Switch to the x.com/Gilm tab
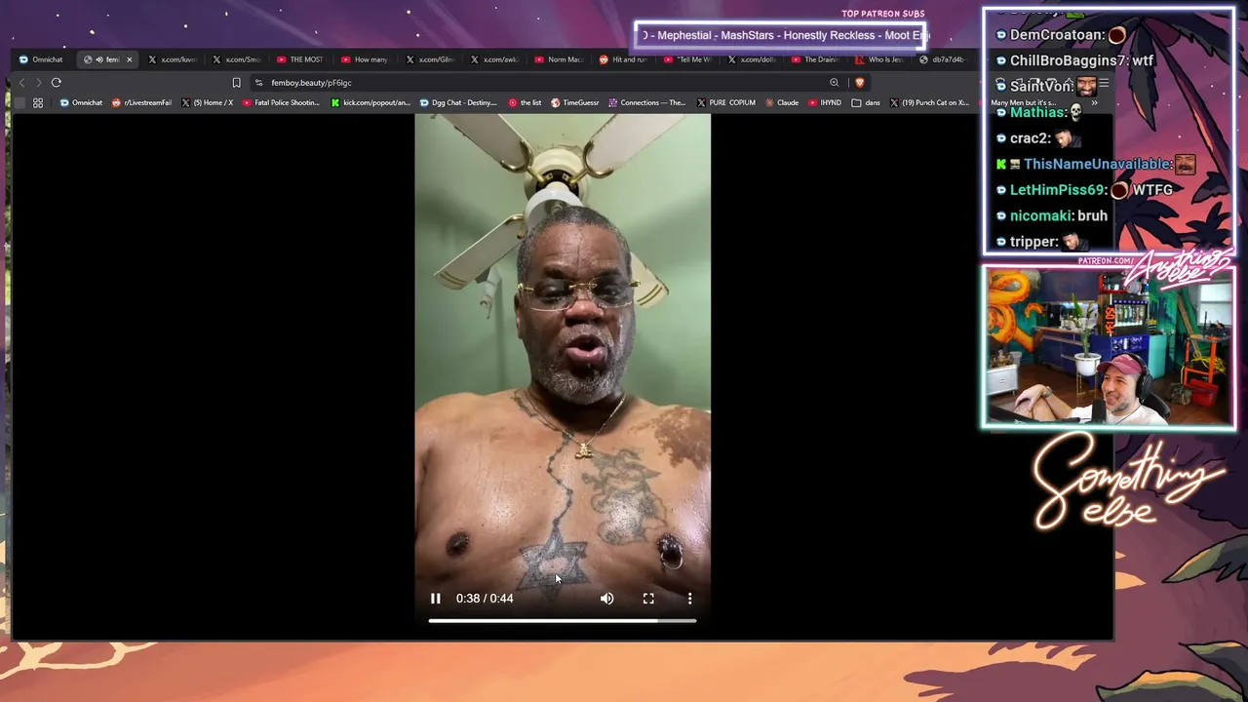 point(430,59)
